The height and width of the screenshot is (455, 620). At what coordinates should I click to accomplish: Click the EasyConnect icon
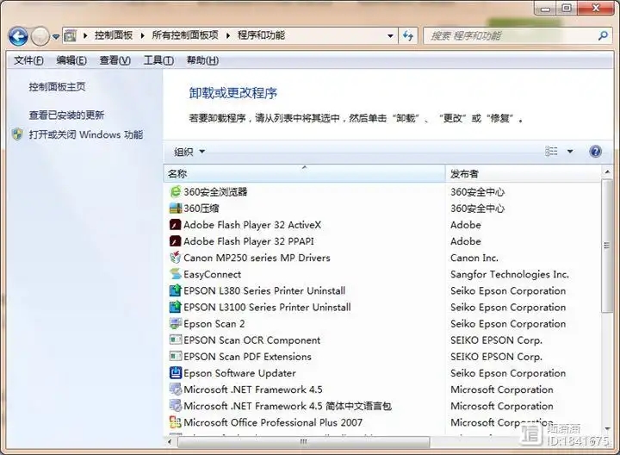[x=175, y=274]
